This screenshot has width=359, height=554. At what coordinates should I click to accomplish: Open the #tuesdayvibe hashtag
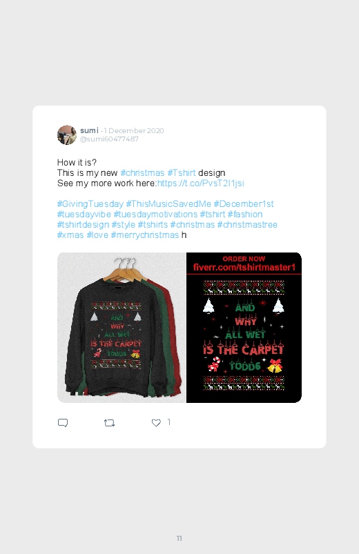click(84, 214)
